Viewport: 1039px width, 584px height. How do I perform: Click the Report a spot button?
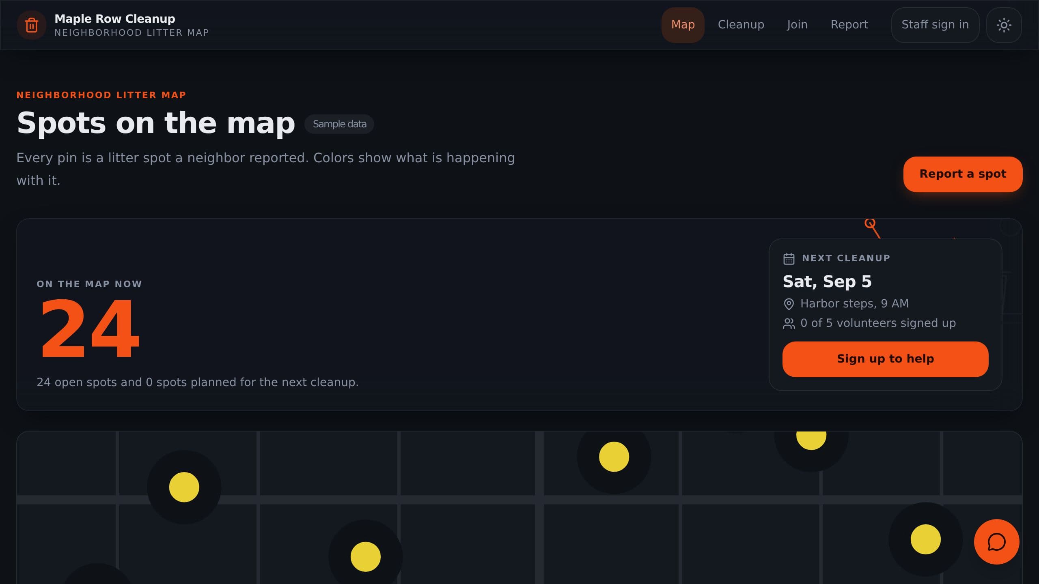(x=963, y=174)
